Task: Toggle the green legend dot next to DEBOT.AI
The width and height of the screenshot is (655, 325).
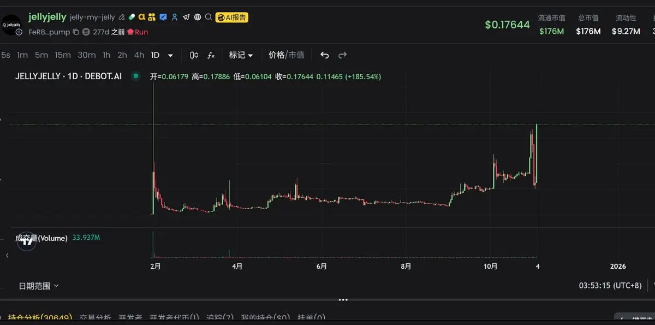Action: coord(135,76)
